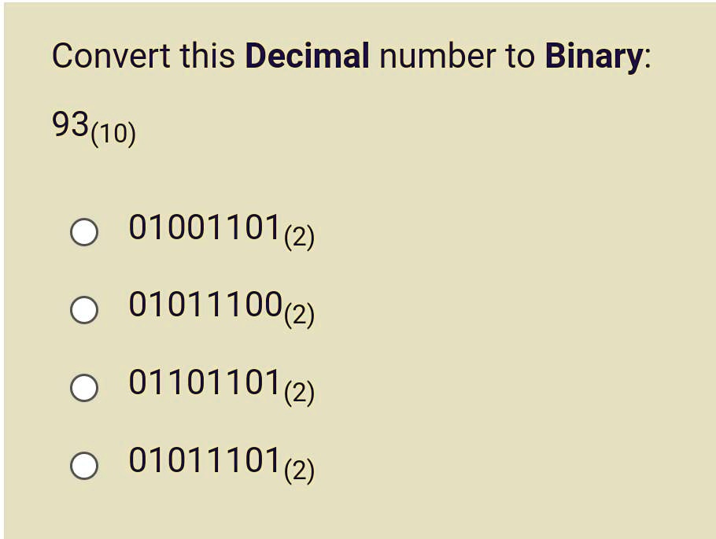Mark the radio button next to 01011101
This screenshot has height=539, width=716.
(x=84, y=465)
